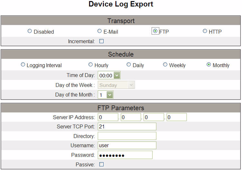This screenshot has width=242, height=170.
Task: Select the FTP transport radio button
Action: click(155, 31)
